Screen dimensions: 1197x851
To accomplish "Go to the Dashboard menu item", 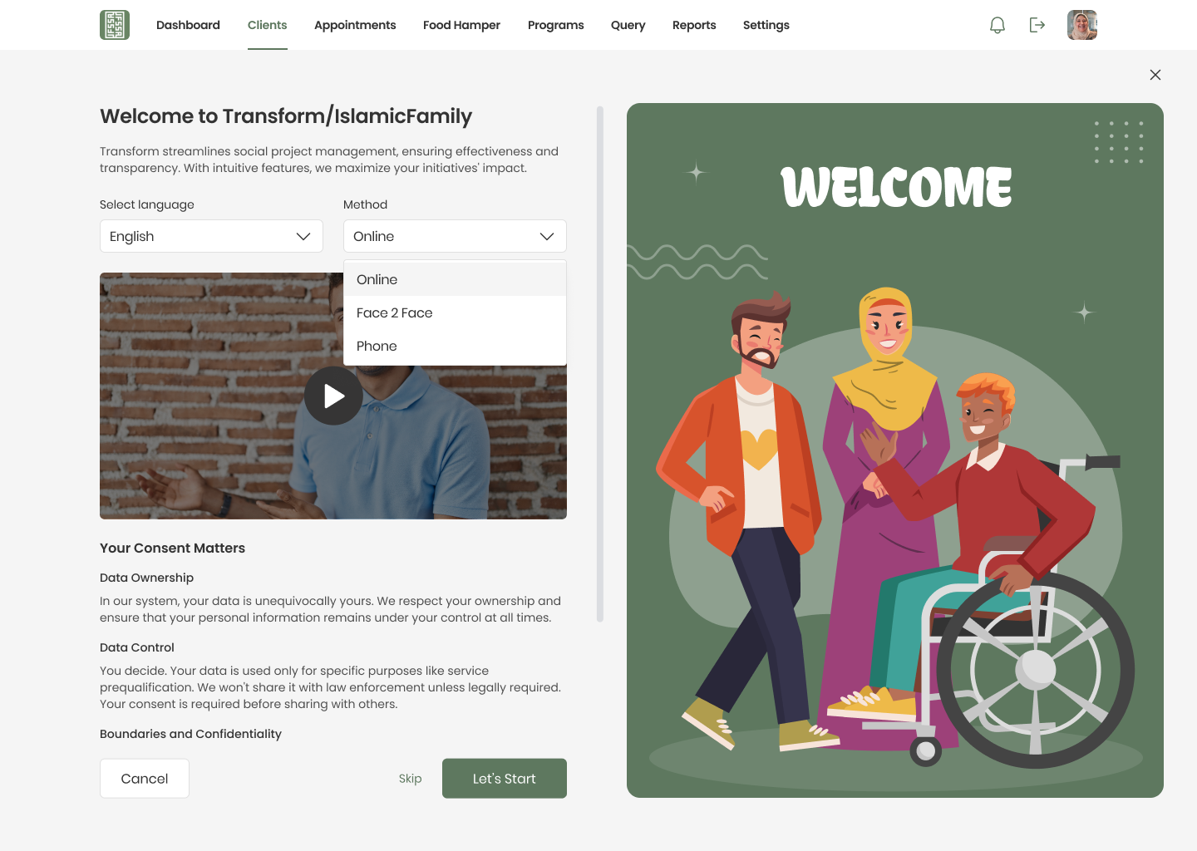I will point(188,25).
